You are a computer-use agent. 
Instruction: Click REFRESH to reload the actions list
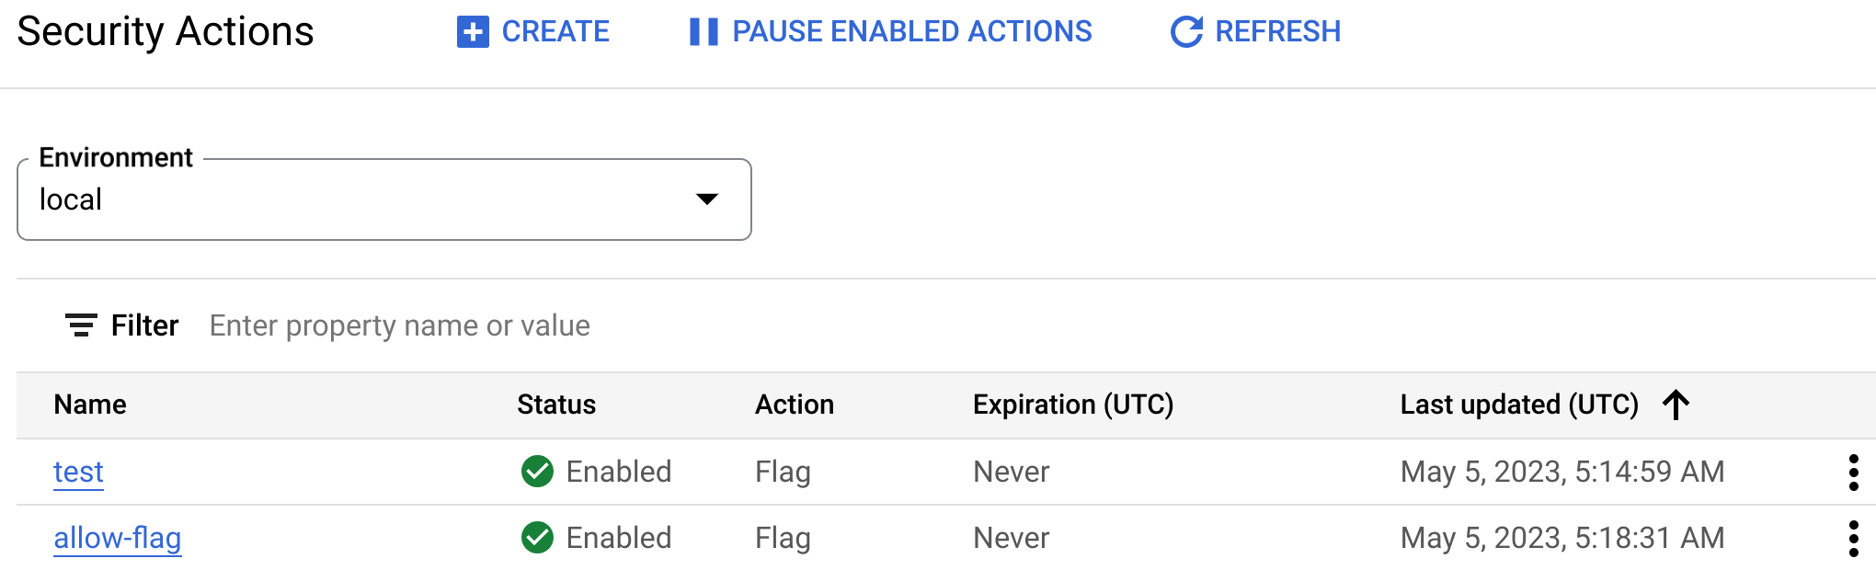point(1277,30)
